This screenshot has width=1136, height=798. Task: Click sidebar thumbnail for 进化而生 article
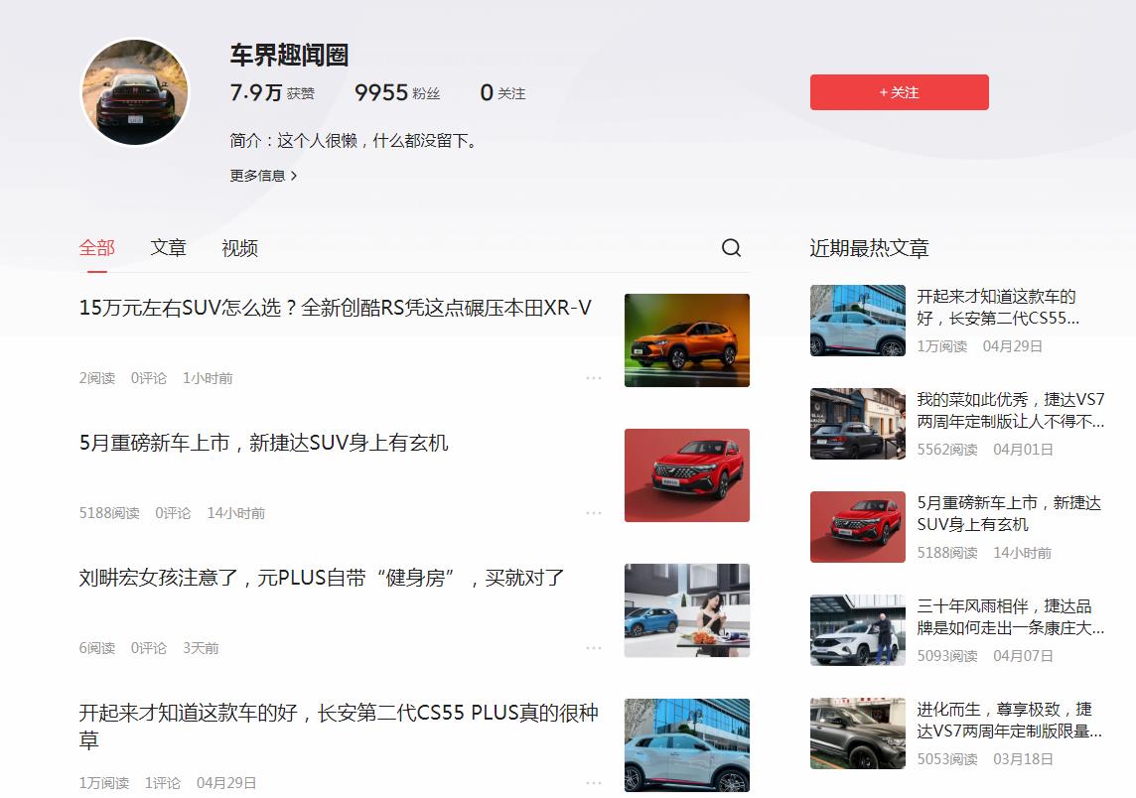point(858,732)
